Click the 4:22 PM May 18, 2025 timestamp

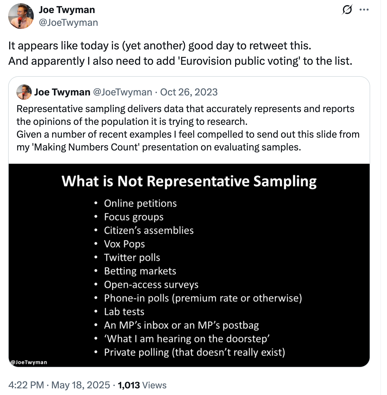click(59, 385)
